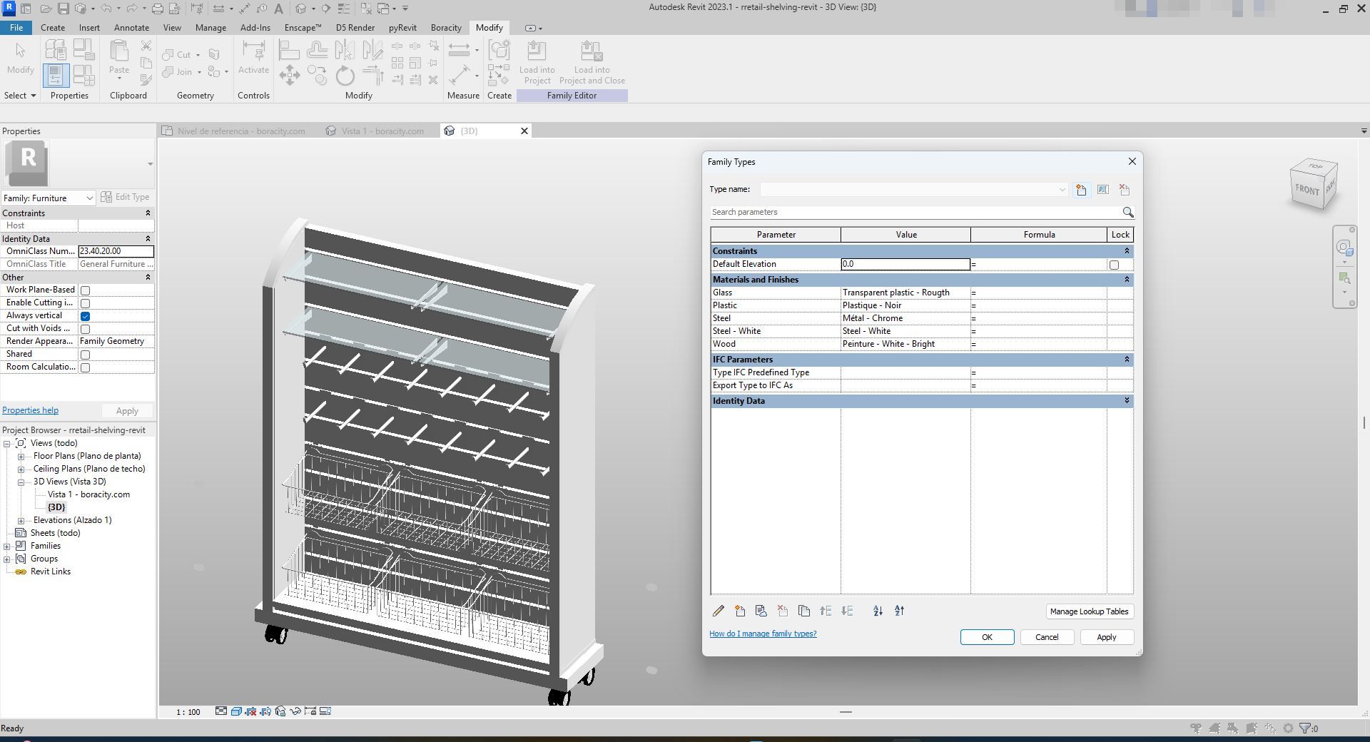Check the Default Elevation Lock checkbox

click(1114, 265)
